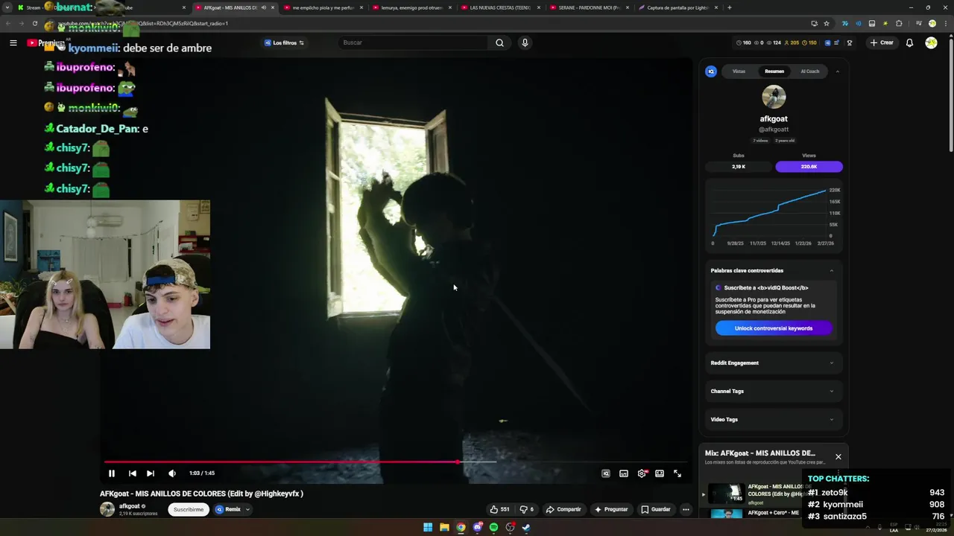Open the AI Coach tab
The width and height of the screenshot is (954, 536).
pyautogui.click(x=809, y=71)
